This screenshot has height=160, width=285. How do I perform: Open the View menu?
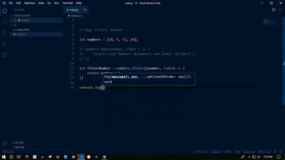point(41,3)
